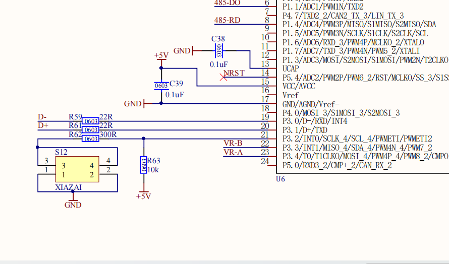The width and height of the screenshot is (449, 264).
Task: Click the 22R value of R59
Action: click(x=106, y=117)
